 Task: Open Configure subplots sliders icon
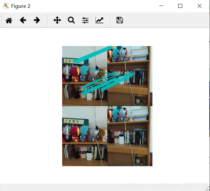pos(85,20)
